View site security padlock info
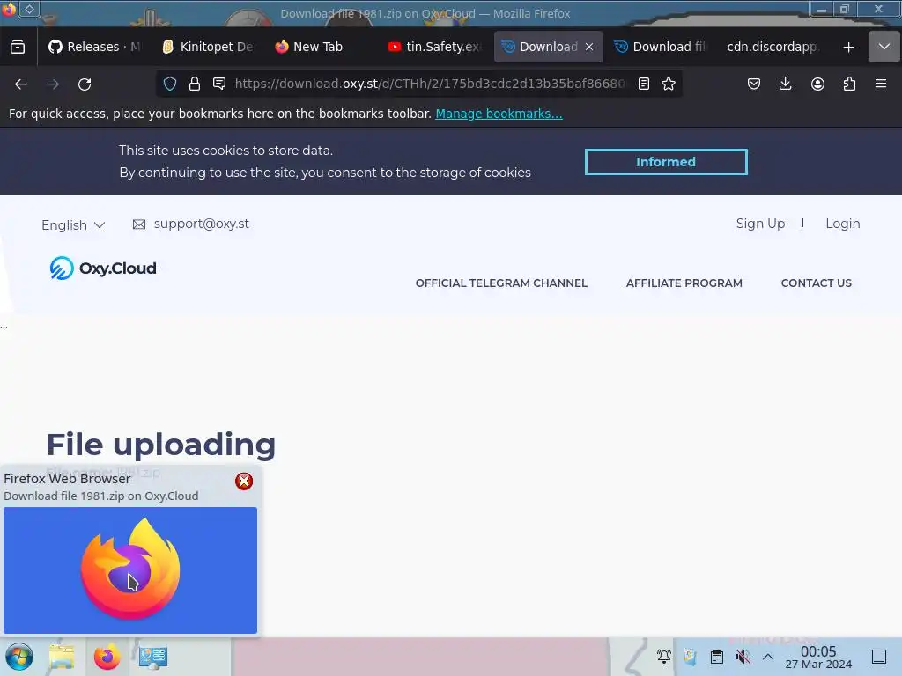Viewport: 902px width, 676px height. click(x=195, y=84)
